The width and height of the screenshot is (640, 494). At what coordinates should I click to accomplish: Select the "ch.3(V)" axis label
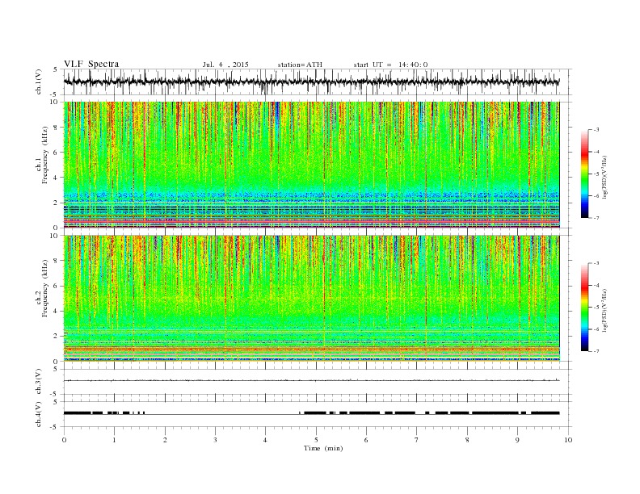pos(39,382)
